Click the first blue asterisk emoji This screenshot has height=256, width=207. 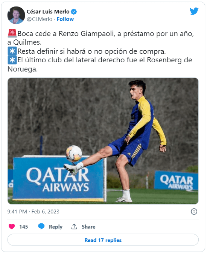click(12, 51)
